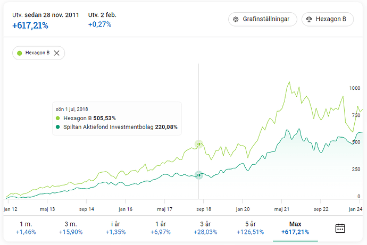This screenshot has height=245, width=367.
Task: Click the Hexagon B peak near maj 21
Action: [x=289, y=82]
